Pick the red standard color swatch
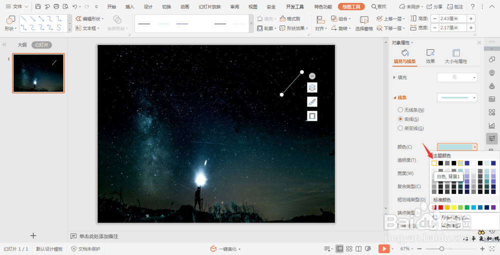Viewport: 500px width, 255px height. 440,207
